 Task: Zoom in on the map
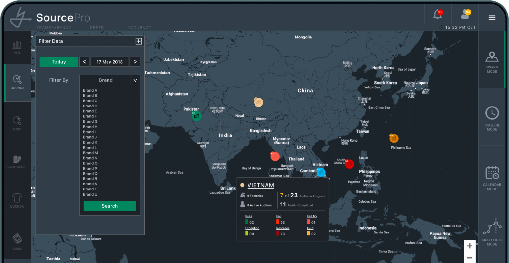click(x=470, y=246)
